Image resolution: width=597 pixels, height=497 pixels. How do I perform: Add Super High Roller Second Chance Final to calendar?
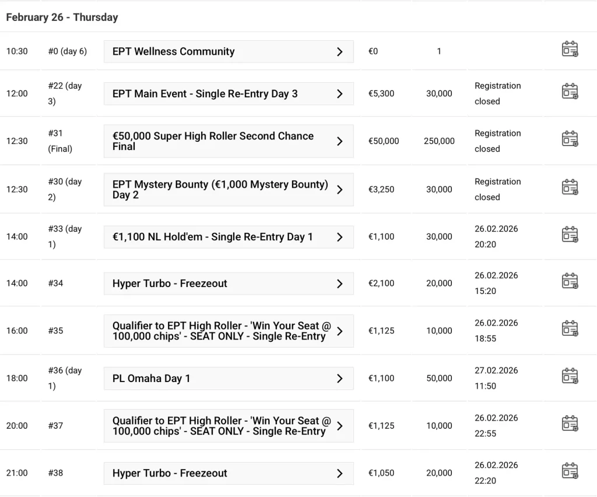click(x=570, y=139)
